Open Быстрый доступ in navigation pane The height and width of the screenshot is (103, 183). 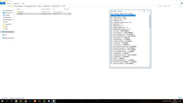(8, 11)
